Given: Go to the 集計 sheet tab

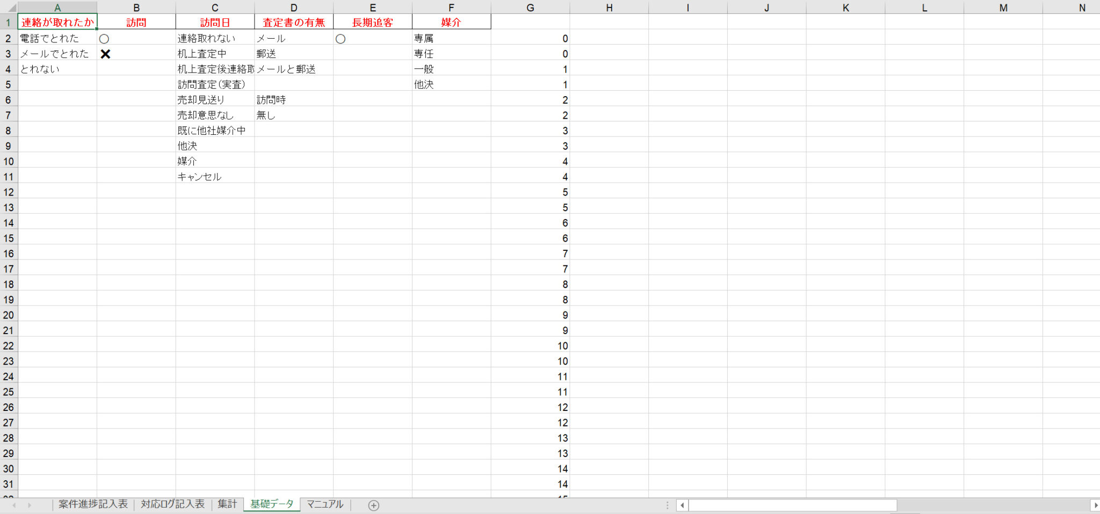Looking at the screenshot, I should [x=227, y=504].
